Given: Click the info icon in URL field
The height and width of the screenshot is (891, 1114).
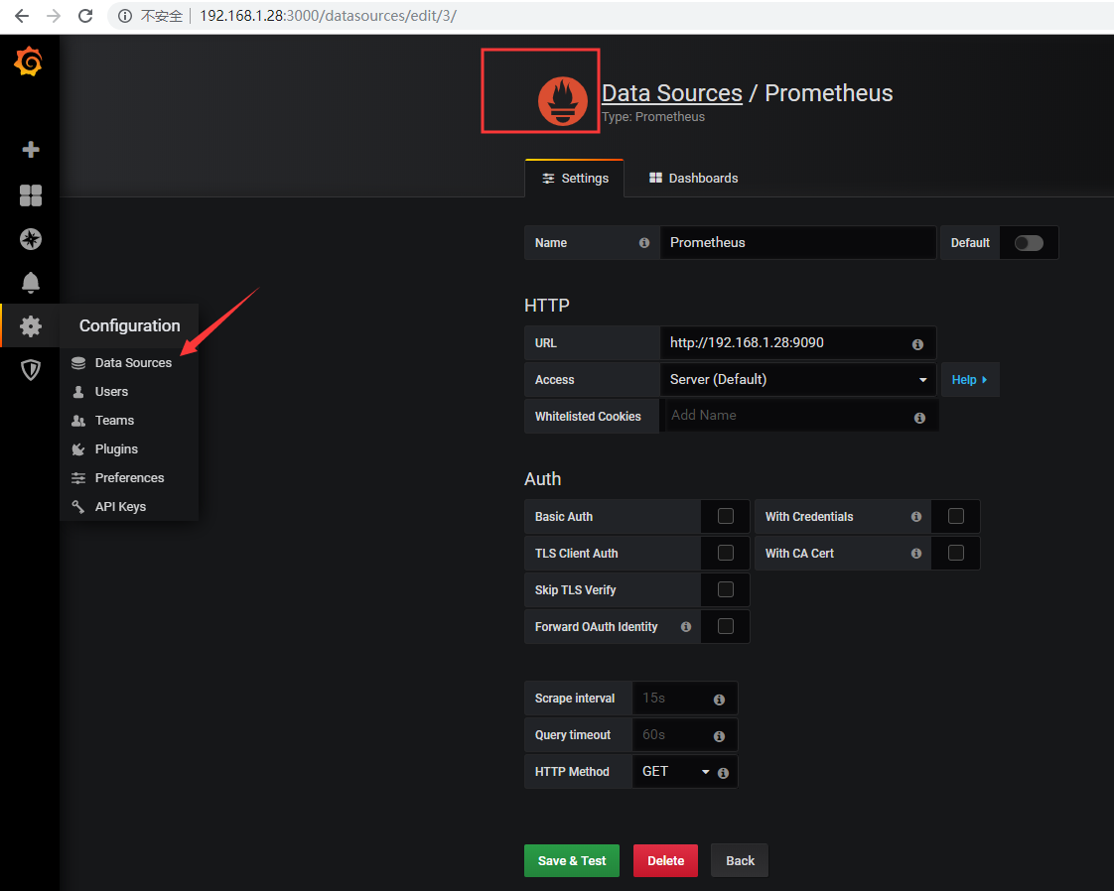Looking at the screenshot, I should pos(918,344).
